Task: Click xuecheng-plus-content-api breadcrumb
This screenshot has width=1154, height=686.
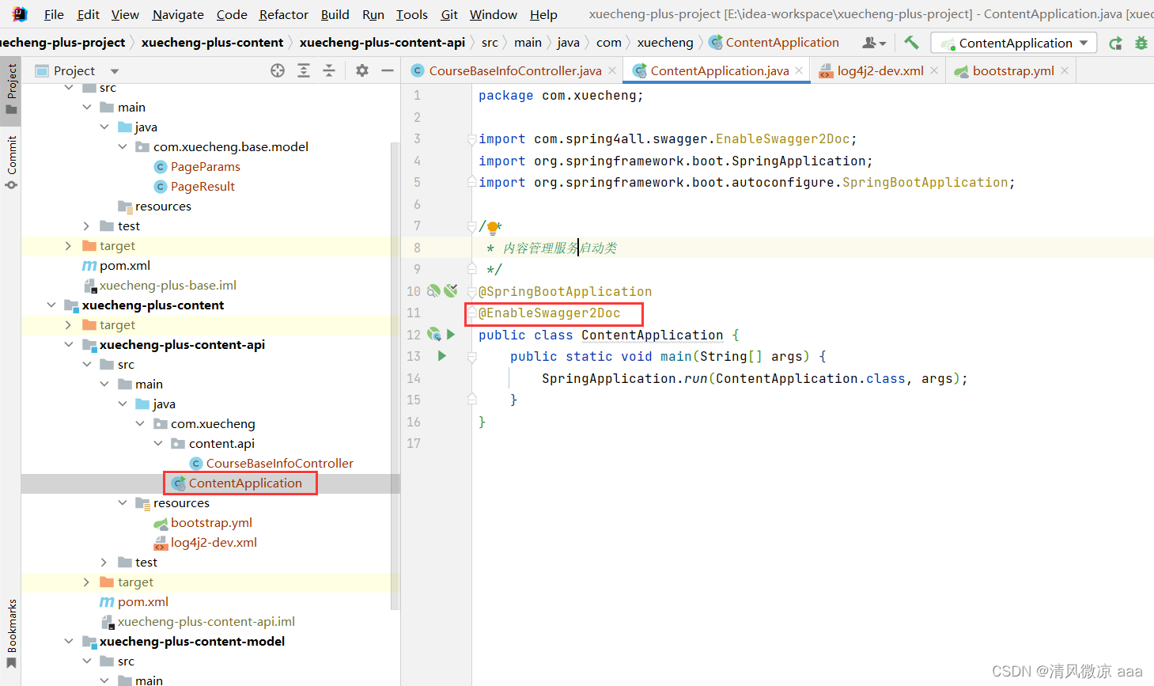Action: point(382,42)
